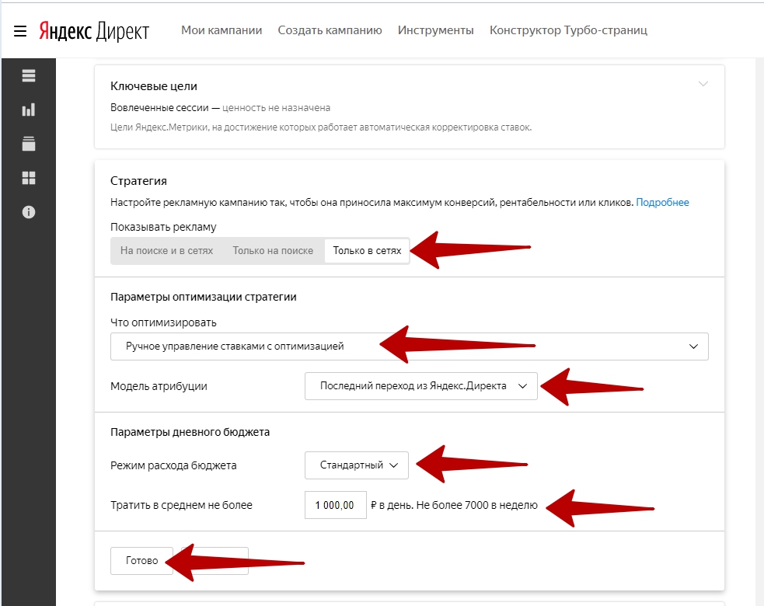
Task: Click 'Вовлеченные сессии' goal text
Action: coord(160,108)
